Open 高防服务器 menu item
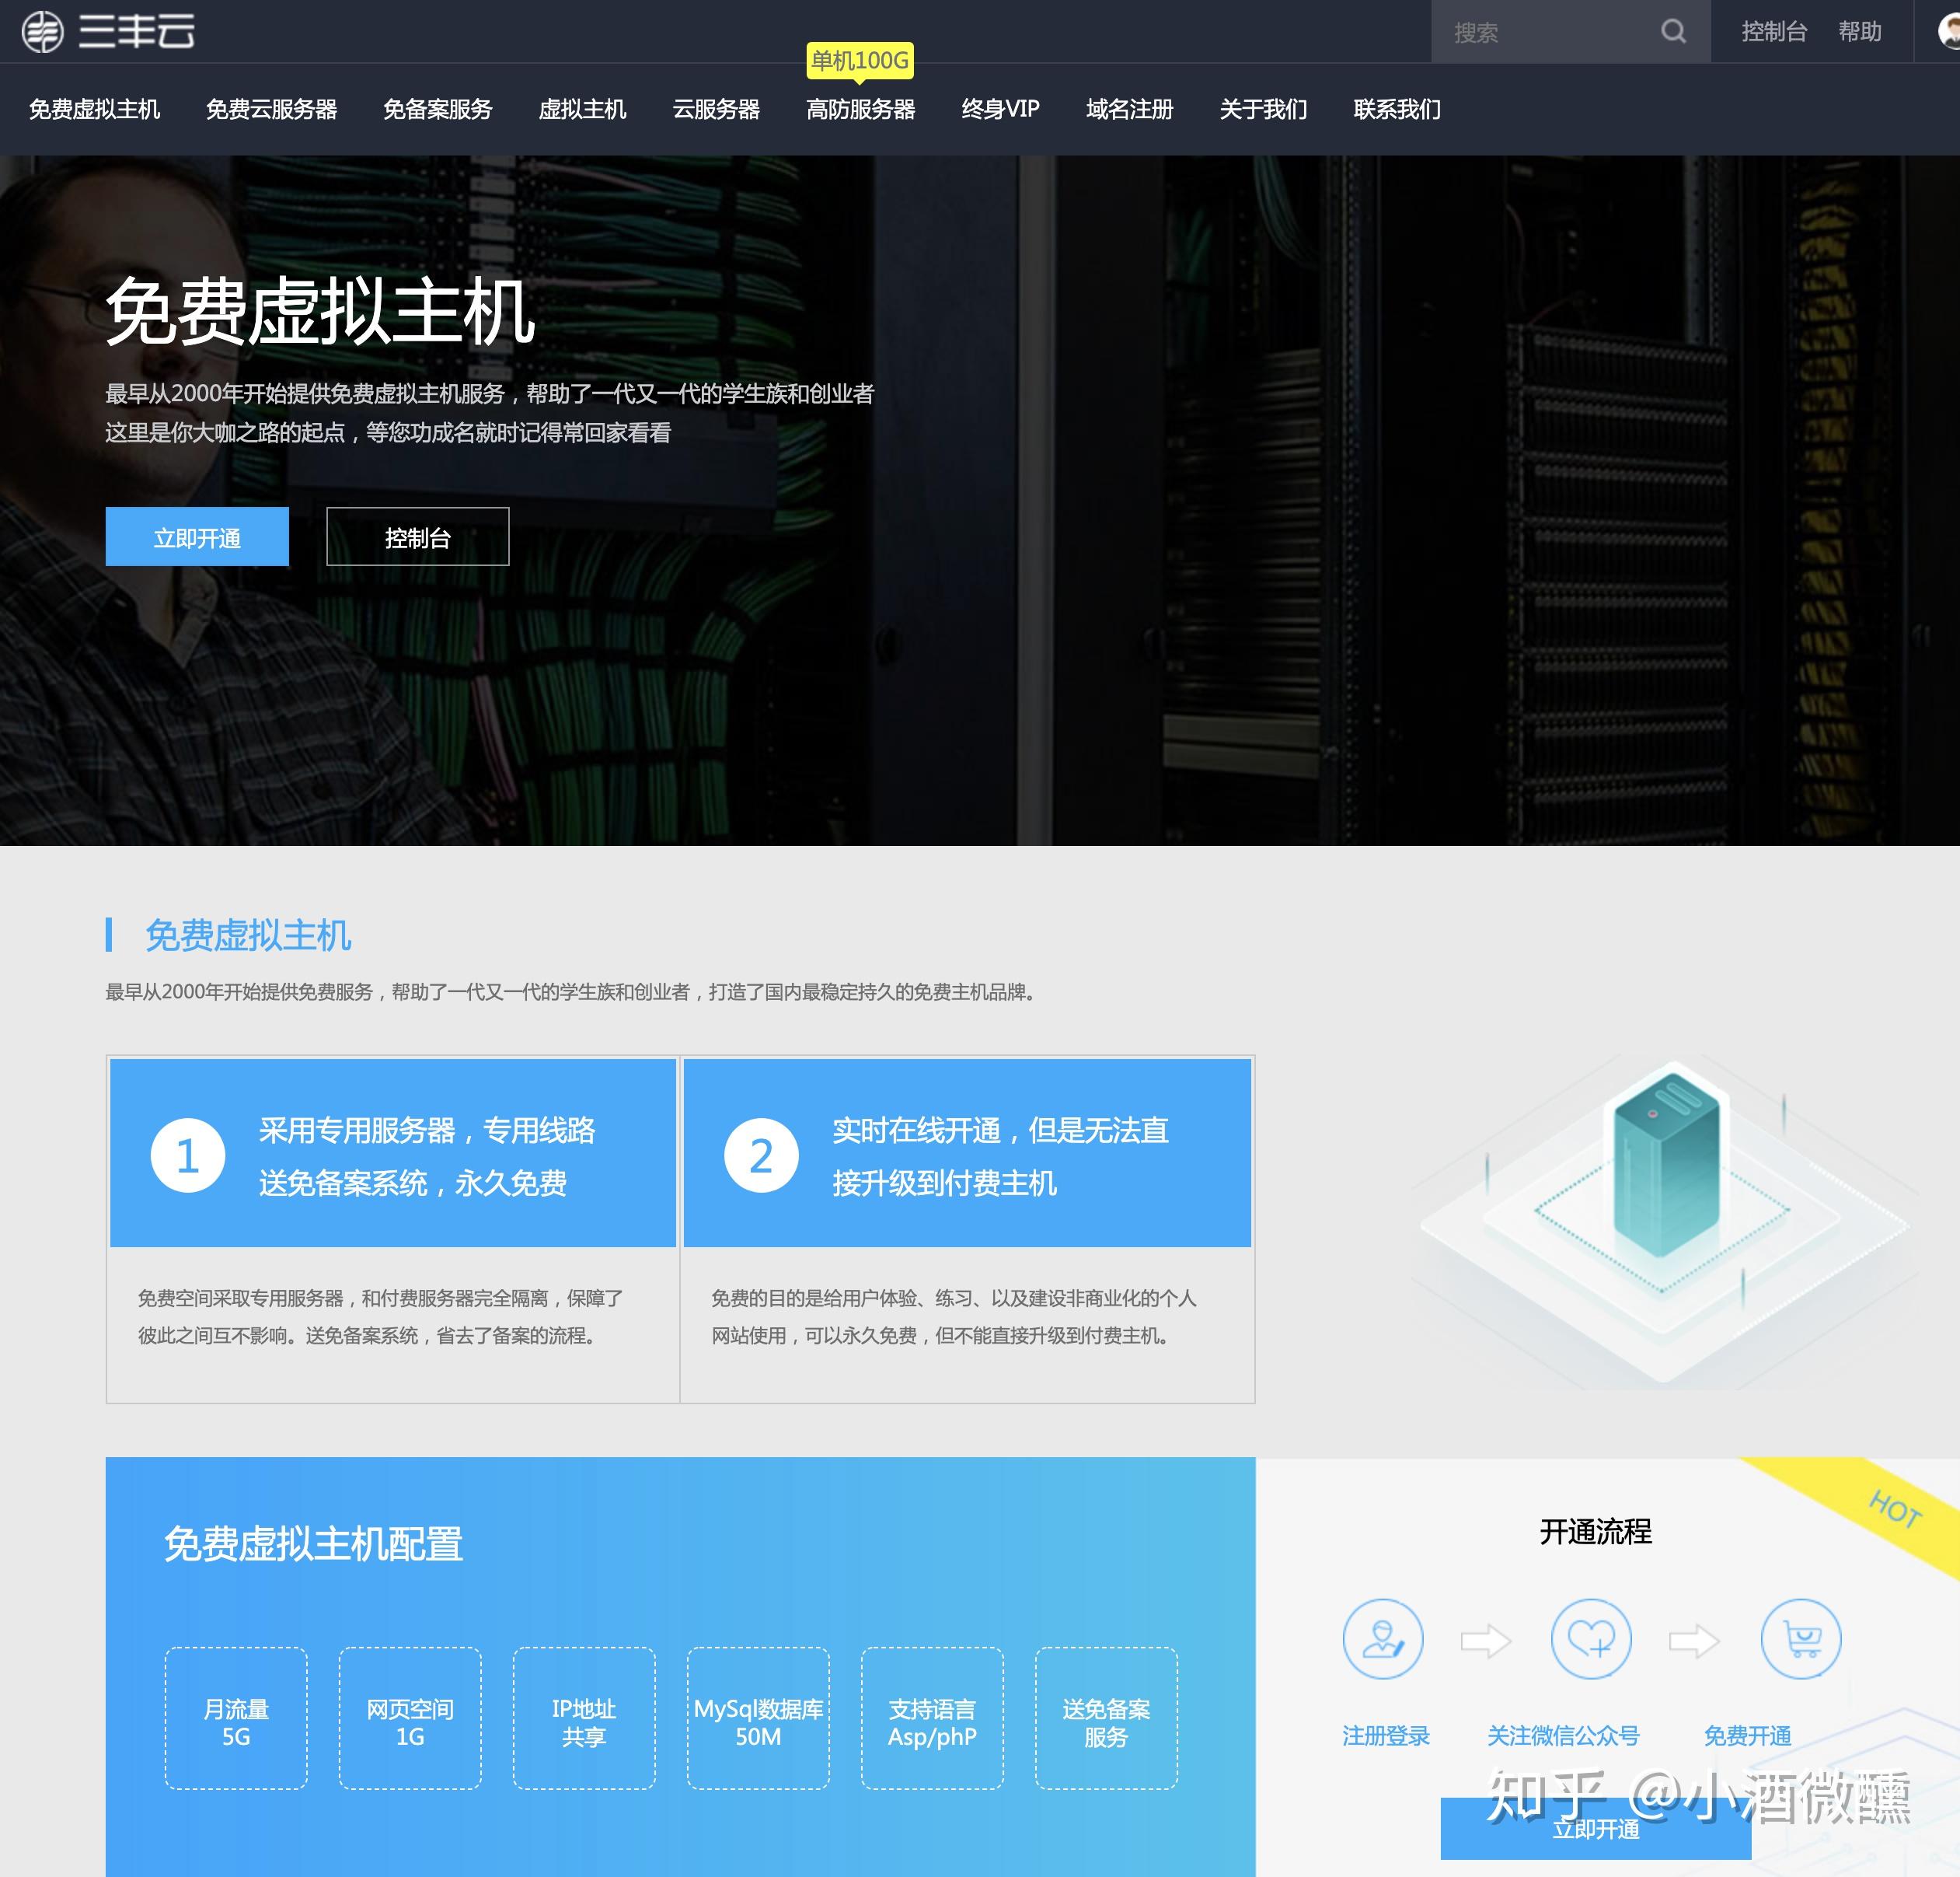The height and width of the screenshot is (1877, 1960). [x=860, y=109]
